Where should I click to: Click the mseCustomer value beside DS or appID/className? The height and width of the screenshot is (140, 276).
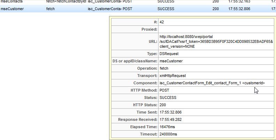coord(171,61)
